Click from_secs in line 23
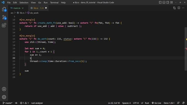Viewport: 187px width, 105px height. [75, 61]
